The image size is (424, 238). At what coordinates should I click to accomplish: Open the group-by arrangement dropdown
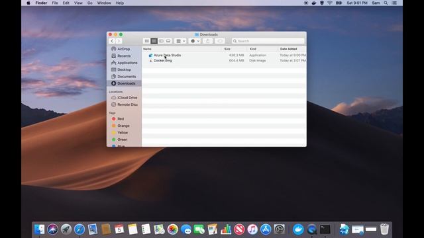(x=181, y=41)
